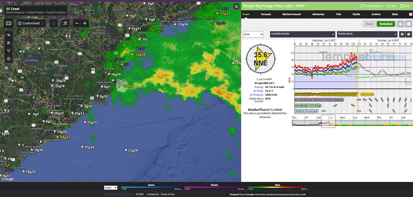The height and width of the screenshot is (197, 413).
Task: Zoom in the graph with the plus button
Action: (402, 34)
